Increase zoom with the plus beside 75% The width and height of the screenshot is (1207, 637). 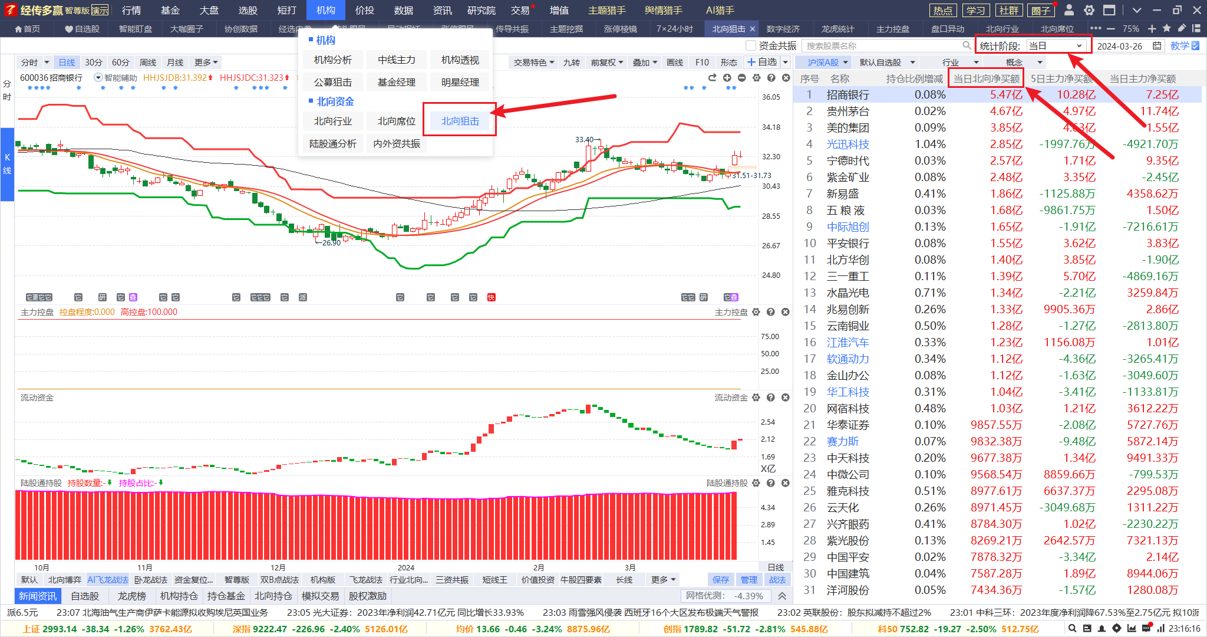point(1152,28)
